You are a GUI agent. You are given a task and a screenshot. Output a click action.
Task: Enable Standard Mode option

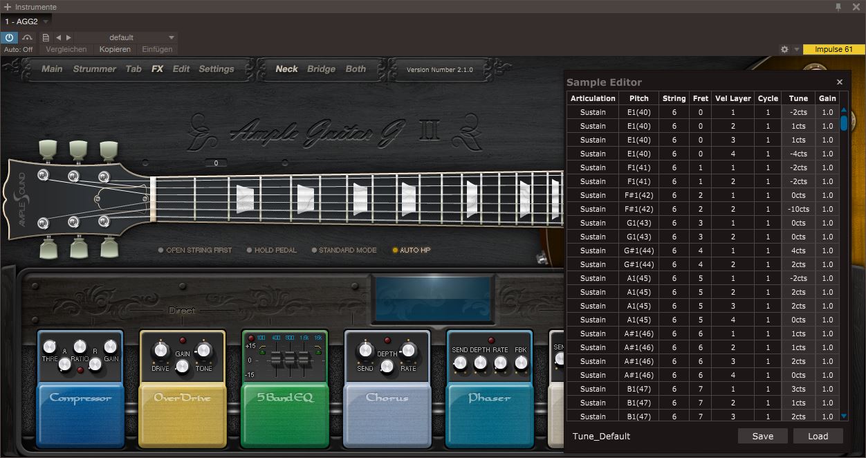344,250
